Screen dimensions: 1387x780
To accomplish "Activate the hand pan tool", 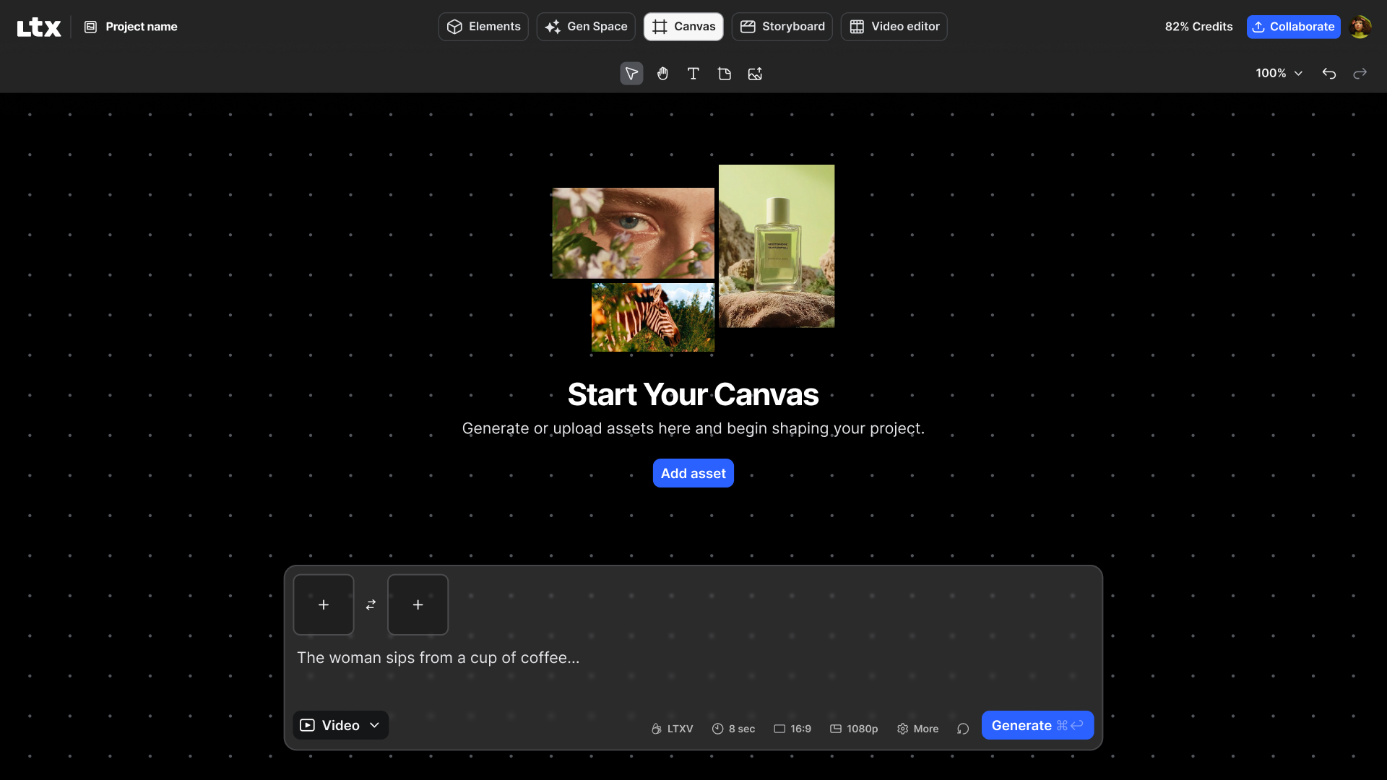I will [x=662, y=74].
